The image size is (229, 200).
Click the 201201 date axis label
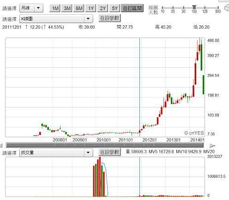pyautogui.click(x=150, y=140)
